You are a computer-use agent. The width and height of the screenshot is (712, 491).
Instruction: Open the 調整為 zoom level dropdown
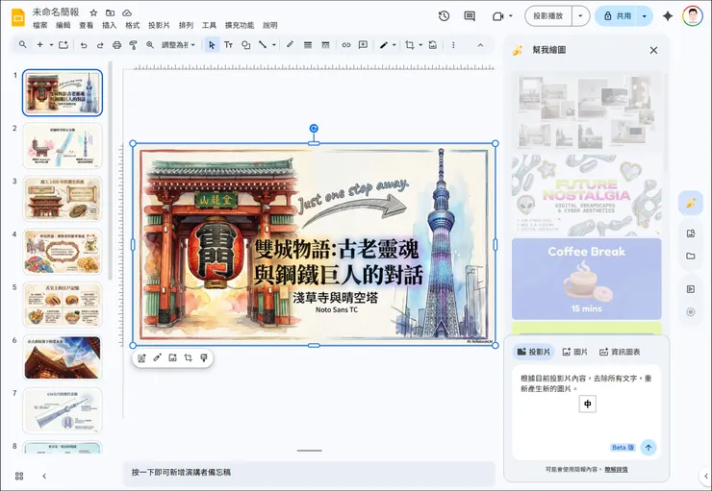(178, 45)
